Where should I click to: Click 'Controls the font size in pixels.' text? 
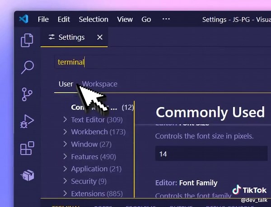[204, 136]
